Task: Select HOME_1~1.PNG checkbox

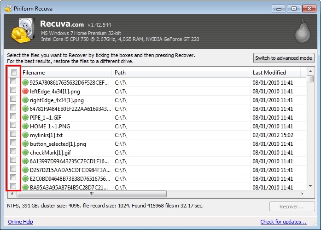Action: pyautogui.click(x=13, y=125)
